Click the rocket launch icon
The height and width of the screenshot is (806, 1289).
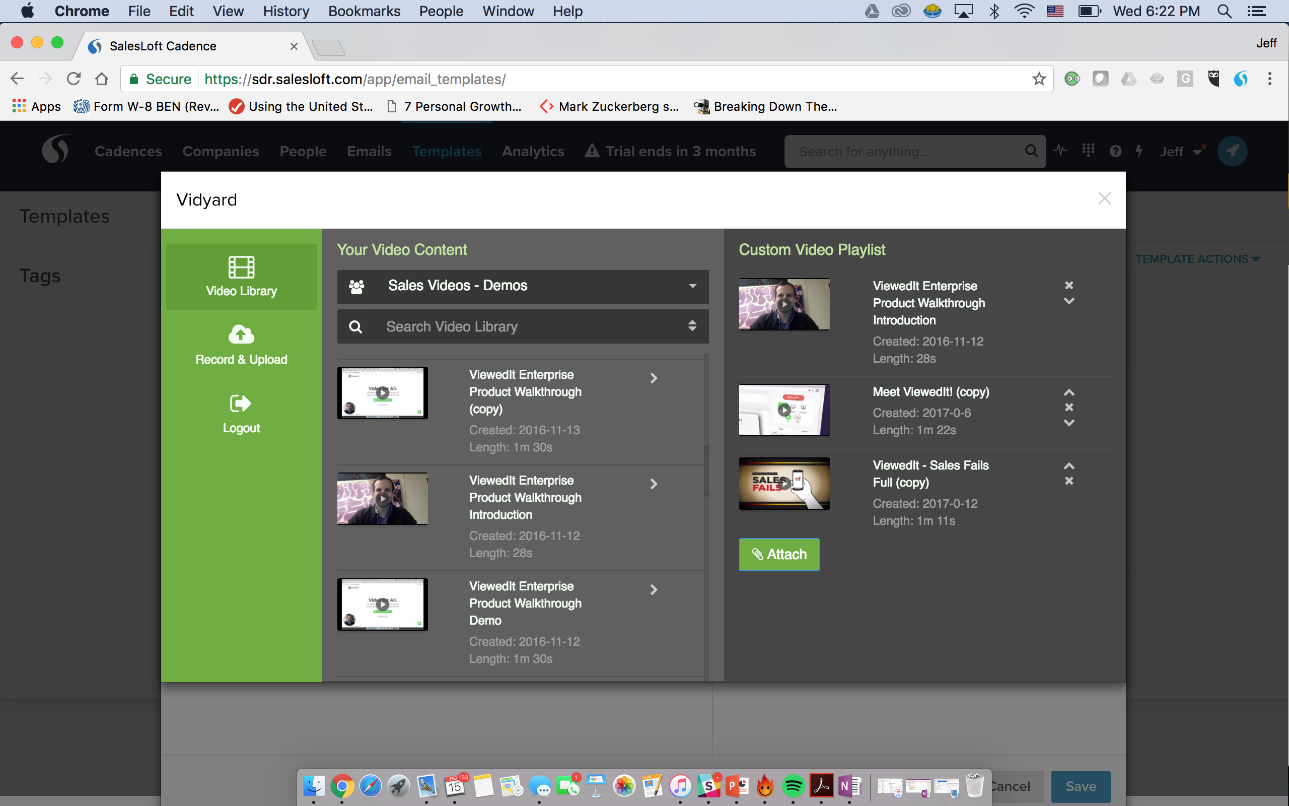coord(1232,152)
